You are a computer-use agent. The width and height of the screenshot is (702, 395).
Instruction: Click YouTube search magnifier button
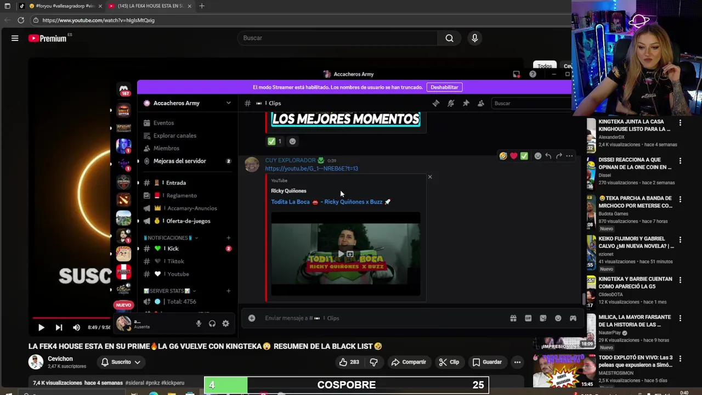[x=449, y=38]
